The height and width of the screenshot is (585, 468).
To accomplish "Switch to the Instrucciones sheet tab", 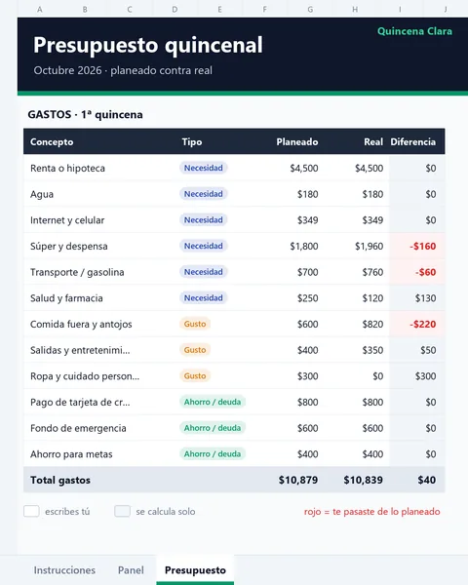I will point(64,570).
